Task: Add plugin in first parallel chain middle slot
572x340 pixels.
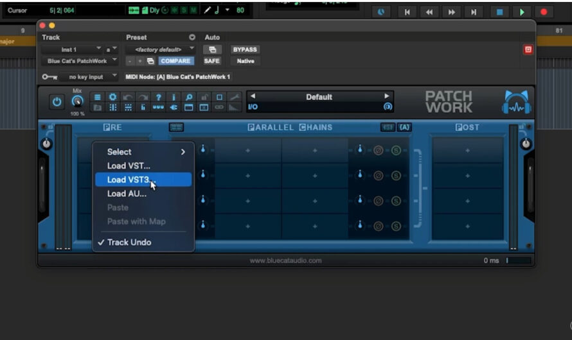Action: [247, 150]
